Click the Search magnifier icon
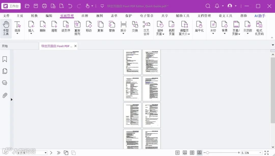275x156 pixels. (x=208, y=6)
